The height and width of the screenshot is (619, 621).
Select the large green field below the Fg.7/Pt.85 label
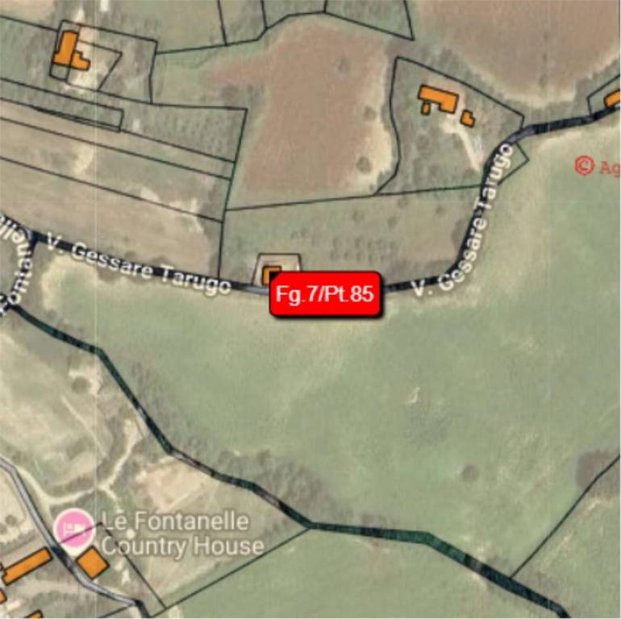click(356, 396)
